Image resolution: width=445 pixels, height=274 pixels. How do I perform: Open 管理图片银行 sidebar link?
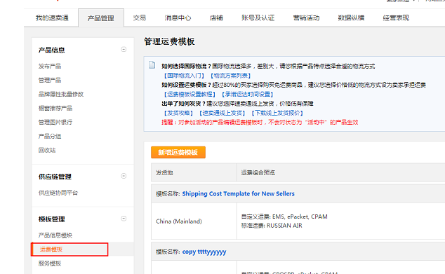(55, 122)
